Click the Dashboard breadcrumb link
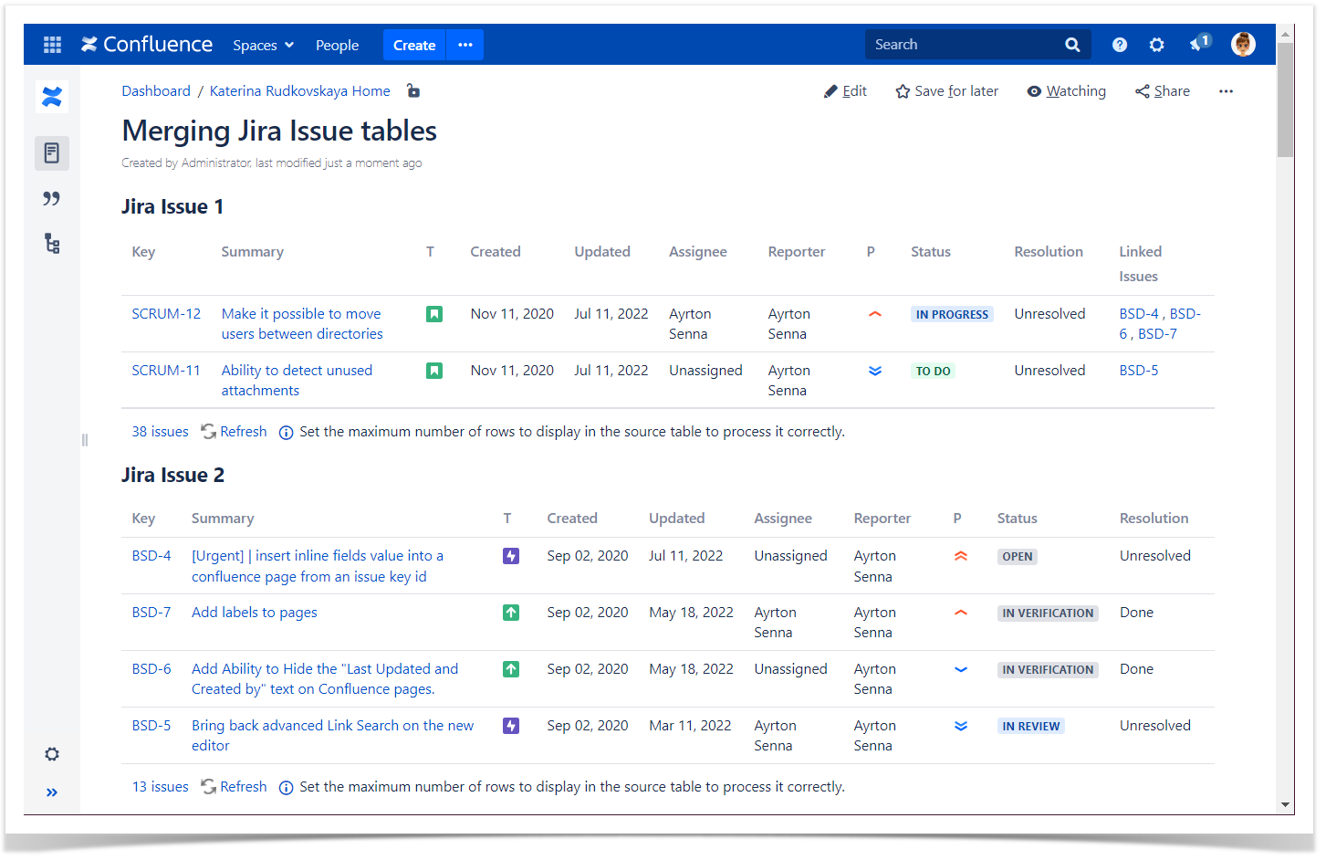This screenshot has height=860, width=1326. 156,91
